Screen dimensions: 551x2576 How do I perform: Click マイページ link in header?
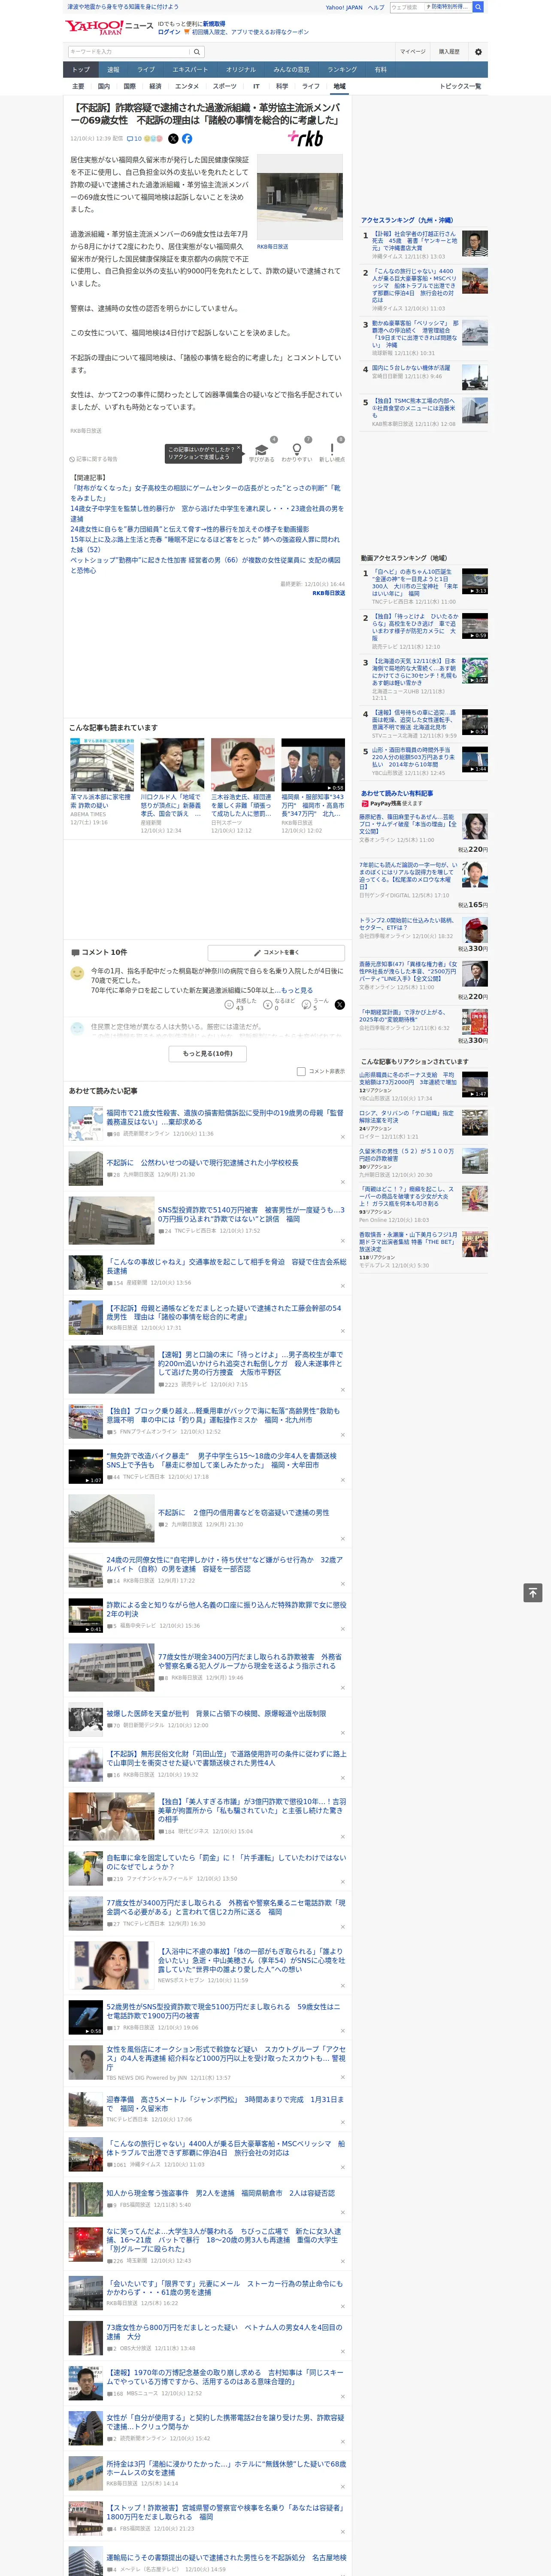point(413,52)
